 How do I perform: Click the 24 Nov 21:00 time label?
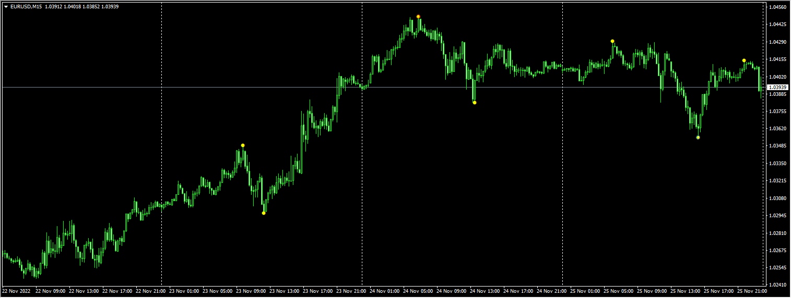click(x=552, y=291)
